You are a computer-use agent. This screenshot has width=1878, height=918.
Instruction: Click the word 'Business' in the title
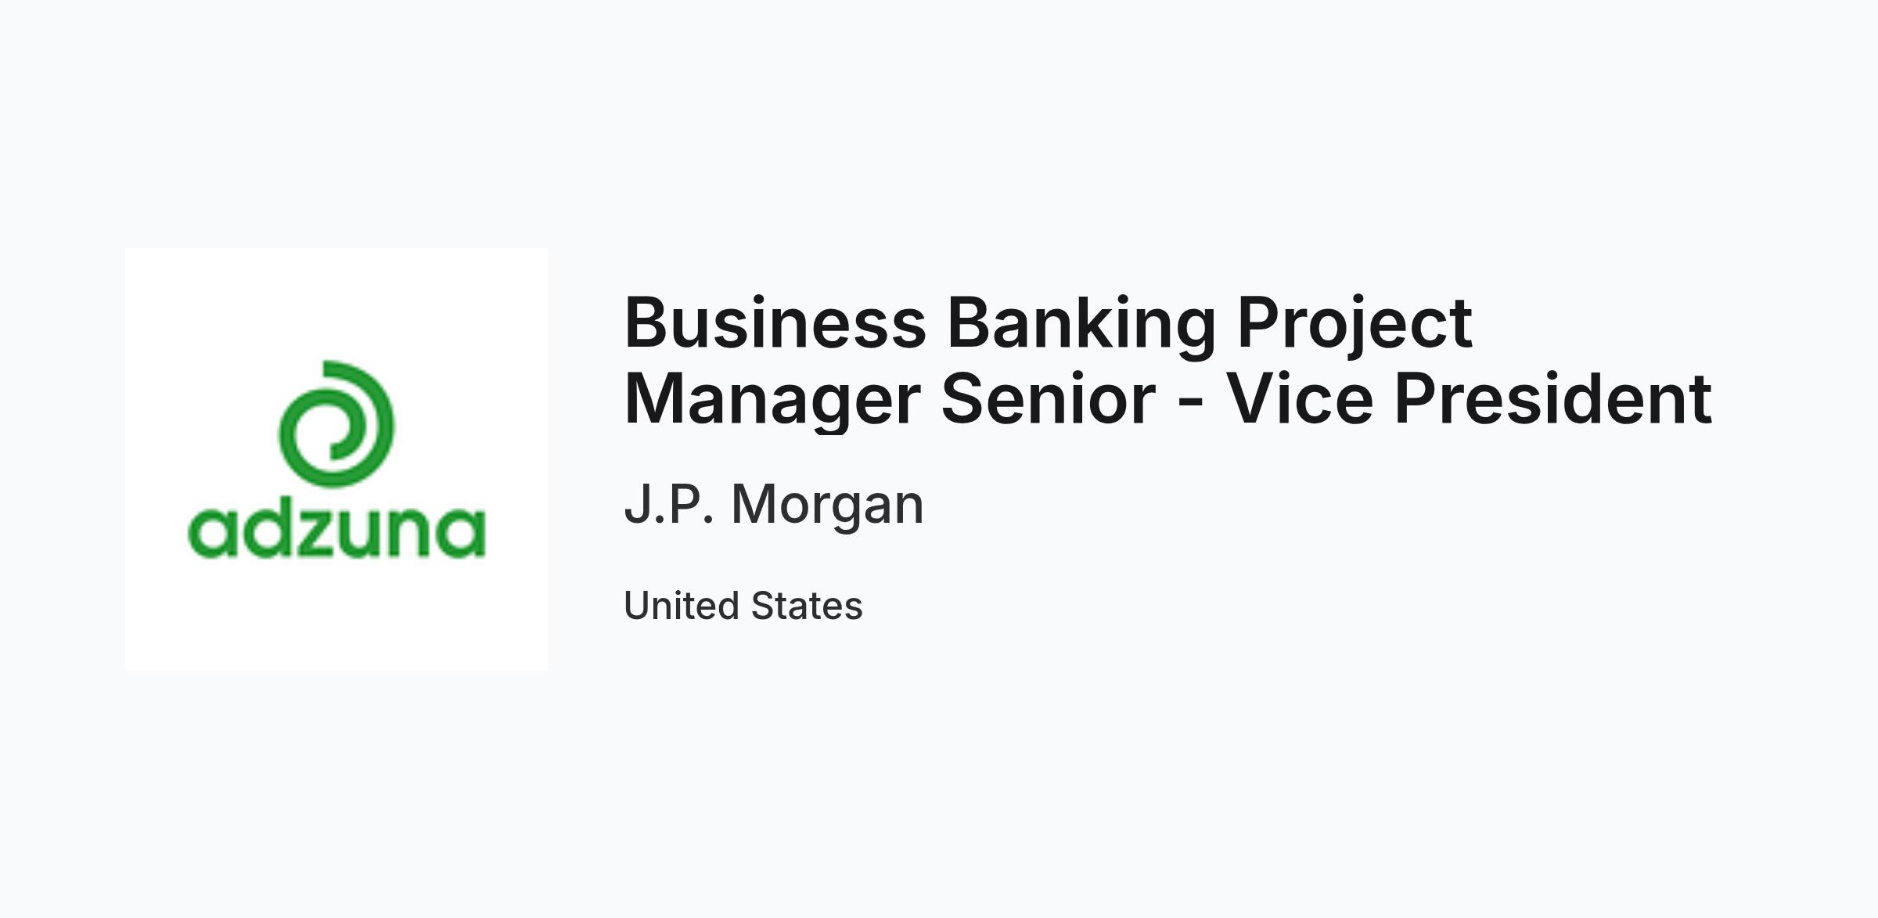tap(775, 322)
